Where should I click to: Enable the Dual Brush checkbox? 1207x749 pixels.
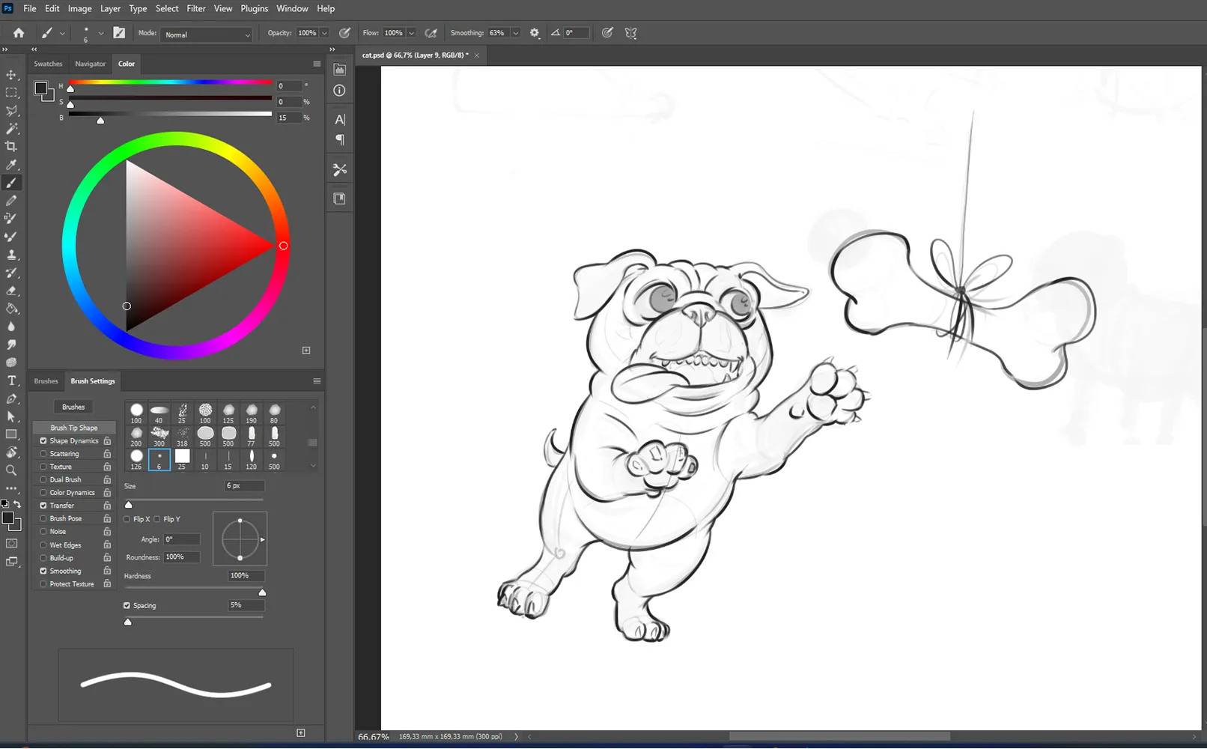tap(43, 479)
